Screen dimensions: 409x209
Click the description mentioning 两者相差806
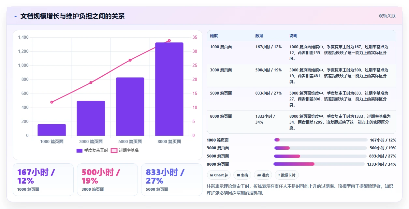click(x=339, y=99)
